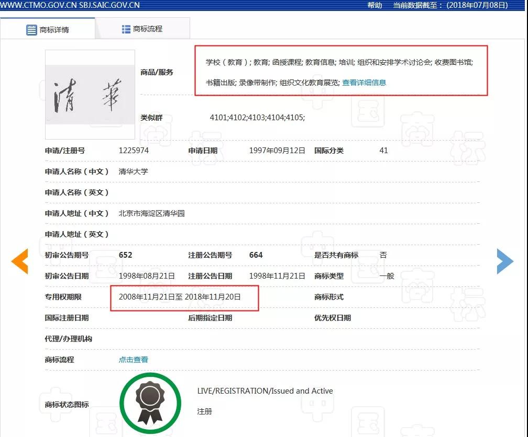The image size is (528, 437).
Task: Click the blue next-record arrow
Action: 505,261
